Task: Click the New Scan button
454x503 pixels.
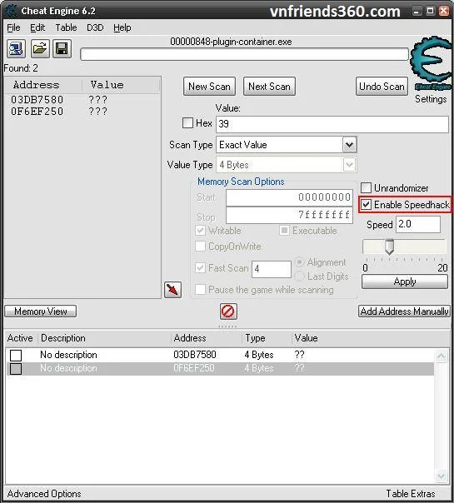Action: [x=210, y=87]
